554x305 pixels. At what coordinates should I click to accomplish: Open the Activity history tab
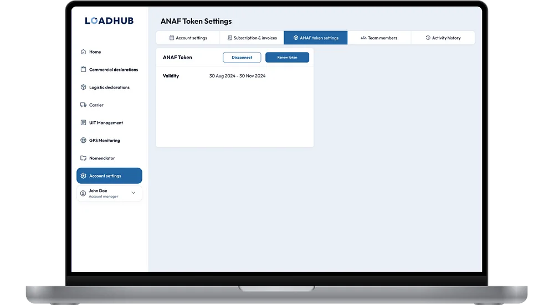click(443, 38)
